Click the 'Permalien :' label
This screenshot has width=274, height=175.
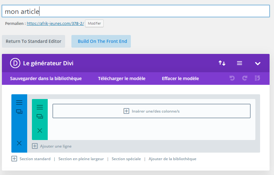coord(15,24)
